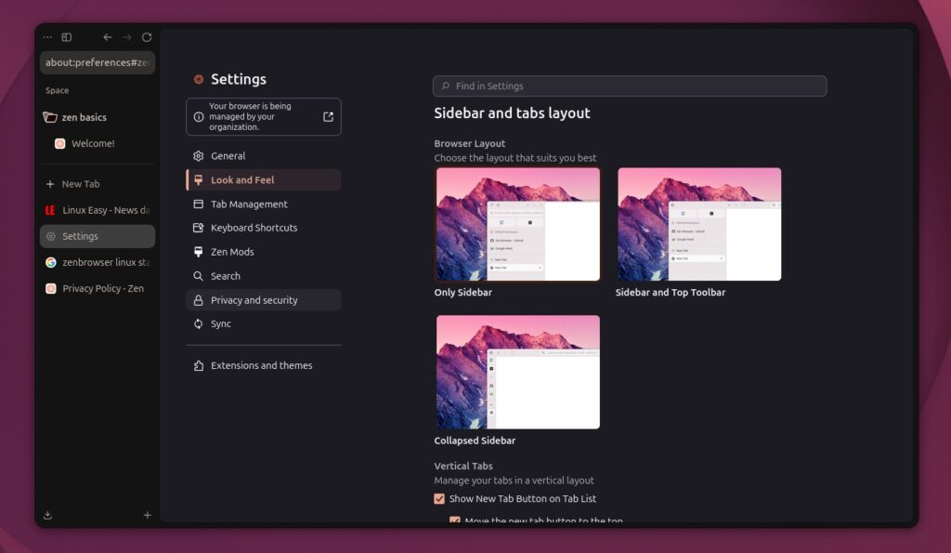The width and height of the screenshot is (951, 553).
Task: Open the Zen Mods category
Action: click(263, 252)
